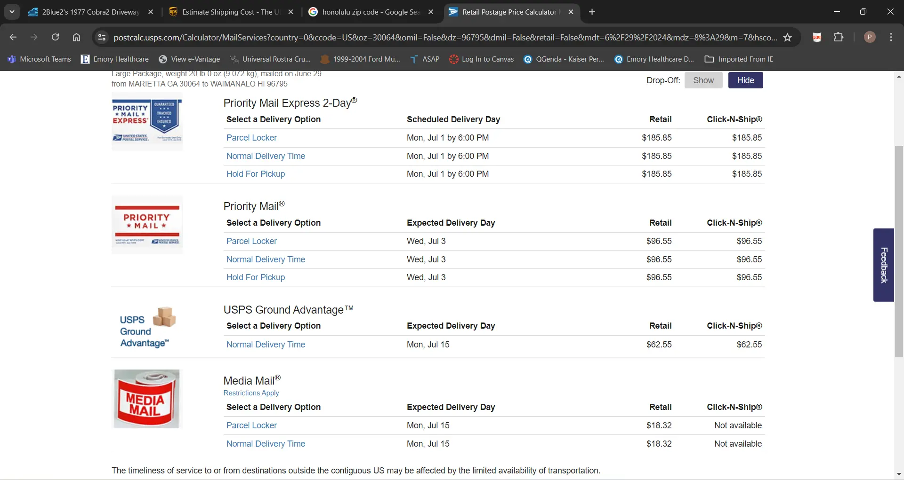Select the Retail Postage Price Calculator tab
904x480 pixels.
point(511,12)
